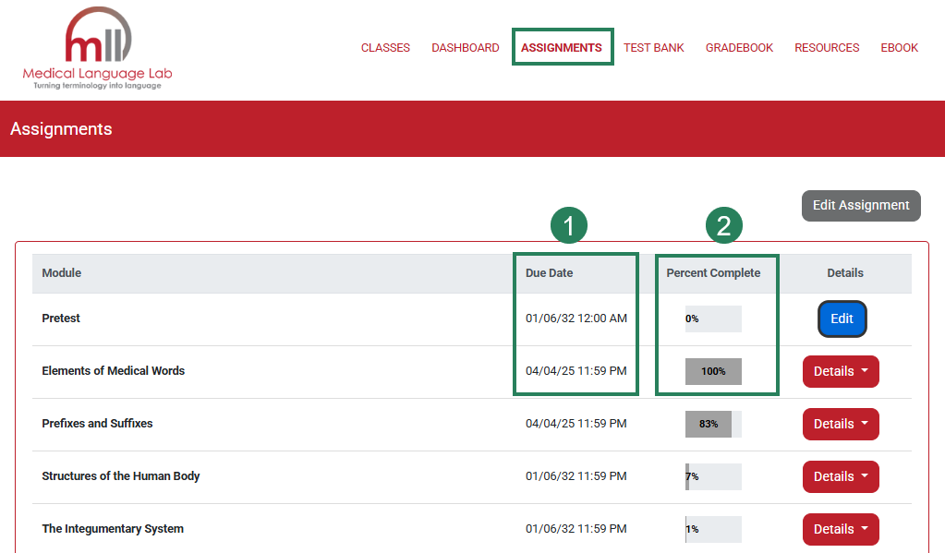
Task: Select the ASSIGNMENTS tab
Action: [563, 47]
